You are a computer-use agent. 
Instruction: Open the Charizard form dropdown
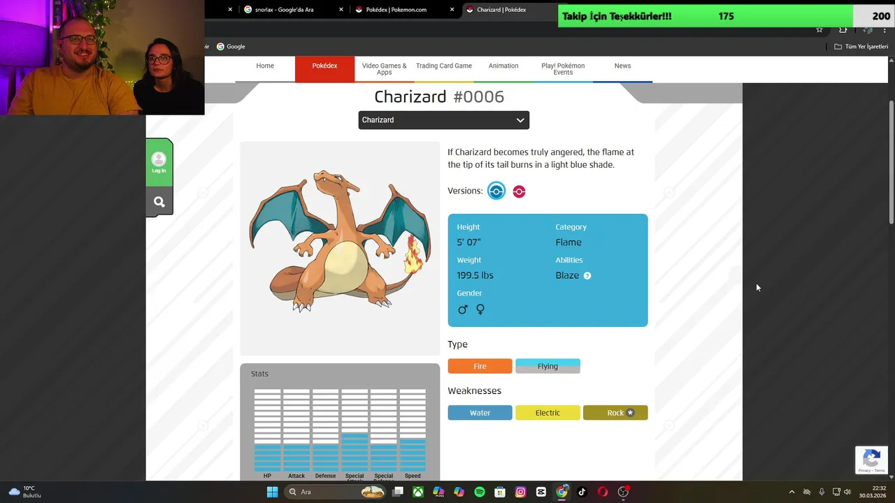(x=443, y=120)
